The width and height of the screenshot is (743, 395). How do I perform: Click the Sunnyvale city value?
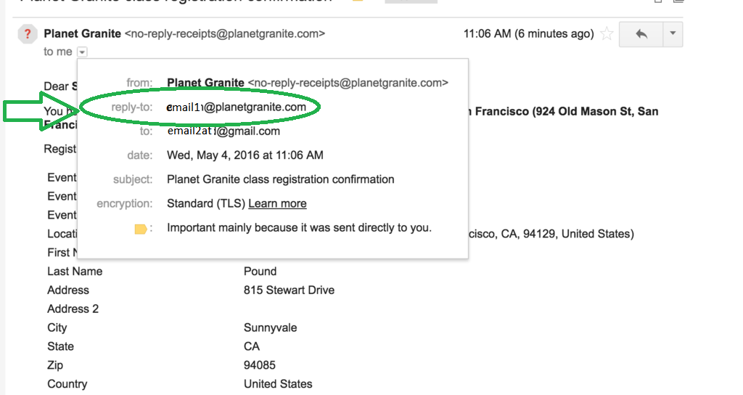pos(270,327)
